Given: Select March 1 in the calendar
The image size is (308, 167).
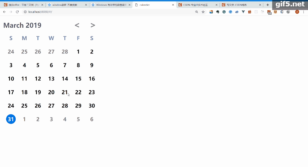Looking at the screenshot, I should (x=78, y=52).
